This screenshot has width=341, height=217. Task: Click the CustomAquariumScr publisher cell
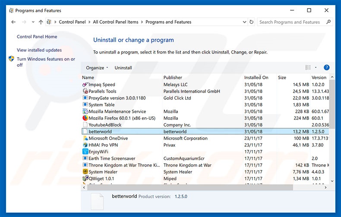184,158
